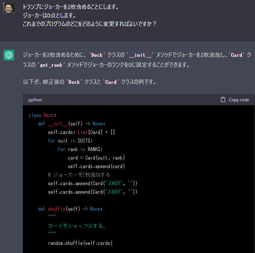Click the question 'これまでのプログラムのどこを'
The image size is (255, 253).
pos(89,24)
